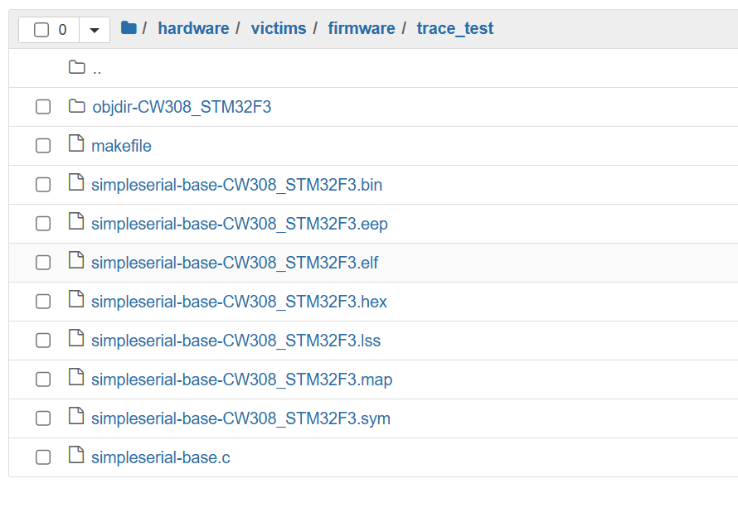
Task: Tick checkbox for simpleserial-base-CW308_STM32F3.elf
Action: click(x=43, y=263)
